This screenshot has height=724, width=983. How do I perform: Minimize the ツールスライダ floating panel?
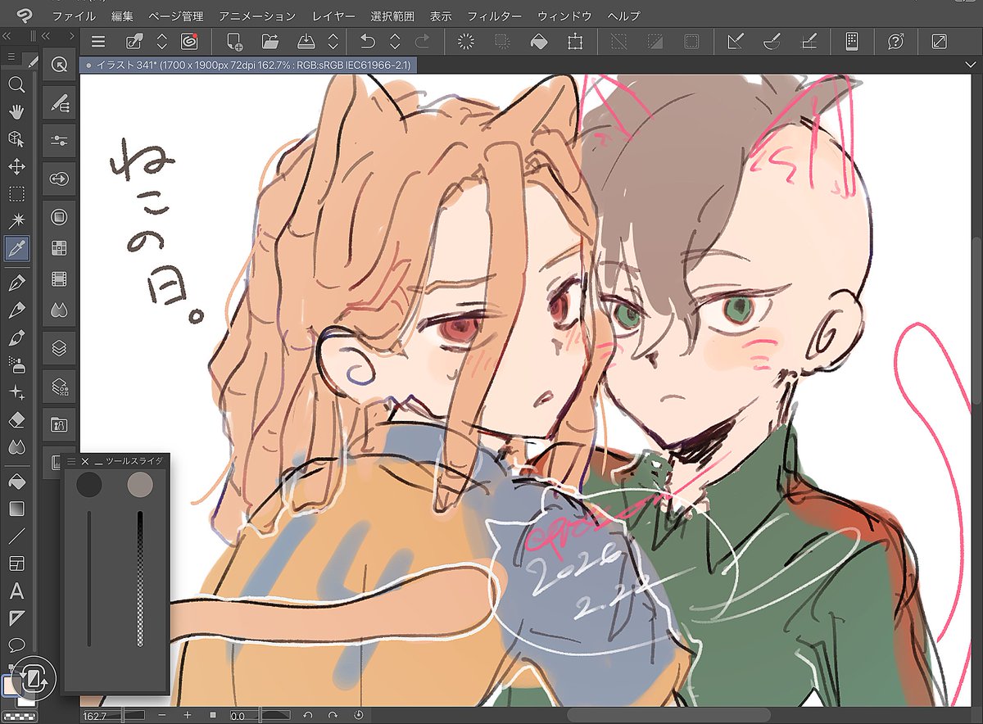pyautogui.click(x=98, y=463)
